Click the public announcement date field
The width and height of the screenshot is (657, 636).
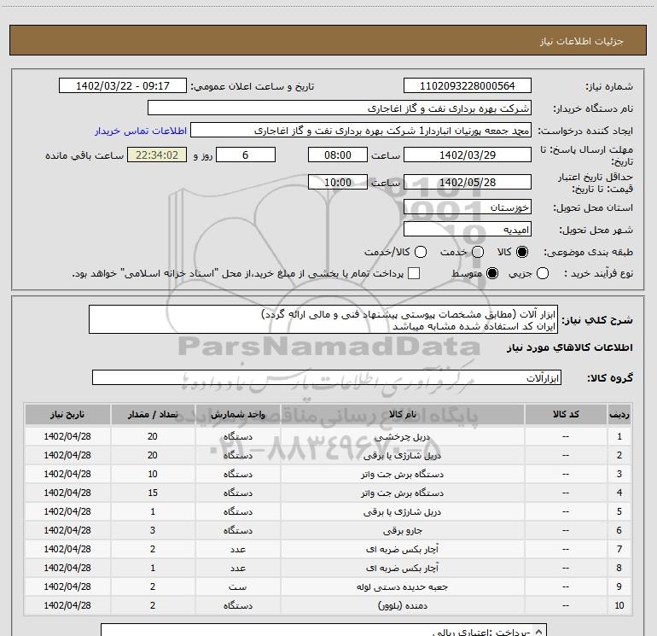coord(123,86)
